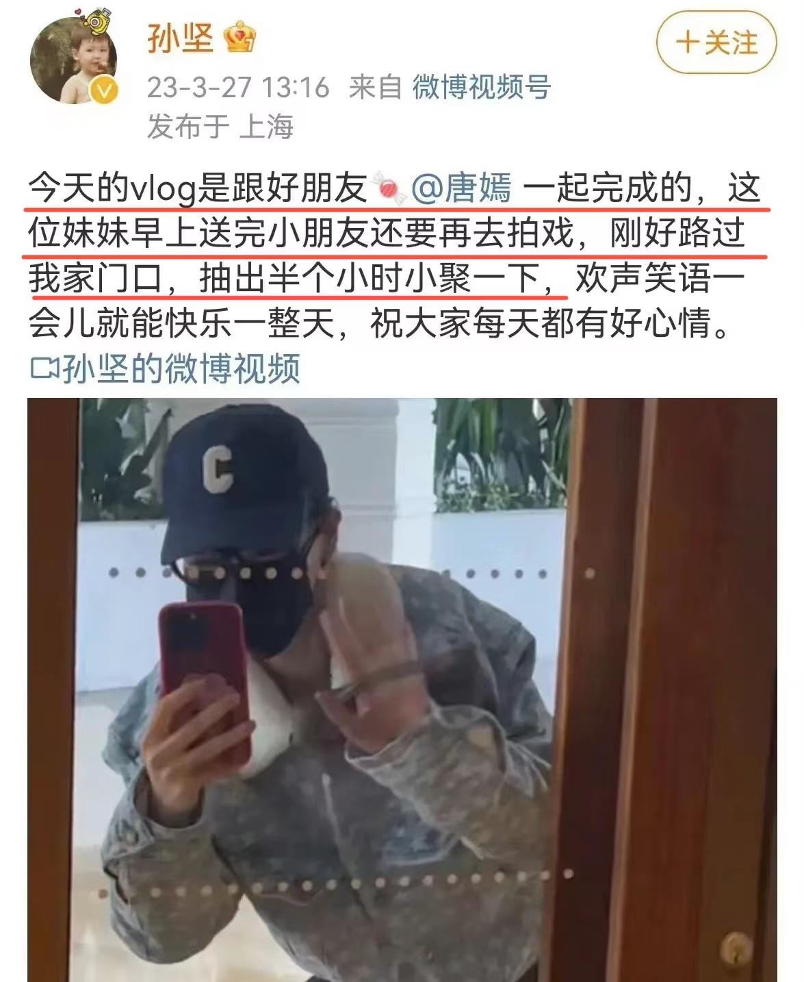Click the 来自 label before 微博视频号
804x982 pixels.
(375, 88)
